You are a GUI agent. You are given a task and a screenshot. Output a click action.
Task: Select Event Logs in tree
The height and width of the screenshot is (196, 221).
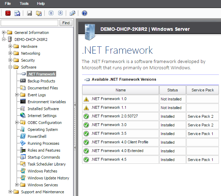tap(37, 95)
